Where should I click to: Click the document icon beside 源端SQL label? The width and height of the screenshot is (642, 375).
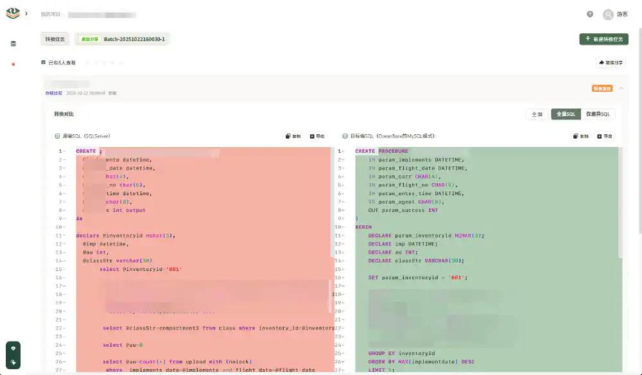57,136
